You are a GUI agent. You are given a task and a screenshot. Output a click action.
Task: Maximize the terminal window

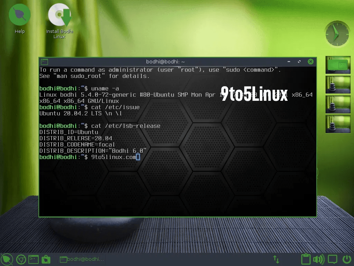tap(299, 62)
